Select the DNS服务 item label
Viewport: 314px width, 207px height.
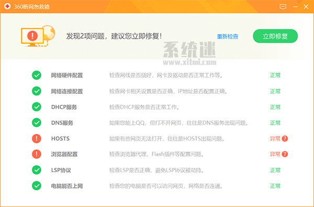(x=62, y=123)
